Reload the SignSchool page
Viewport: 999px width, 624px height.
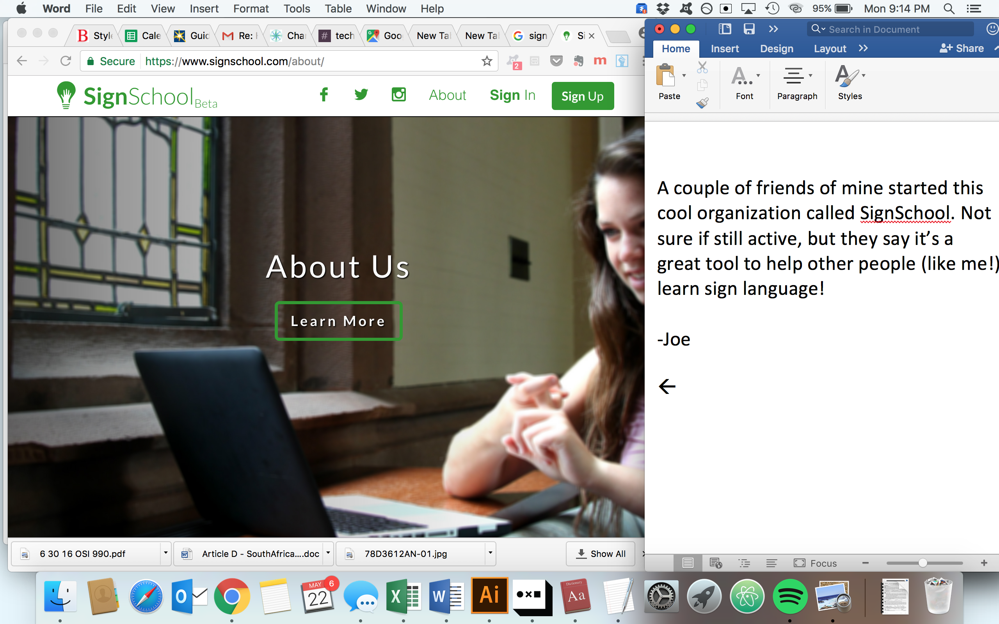66,61
